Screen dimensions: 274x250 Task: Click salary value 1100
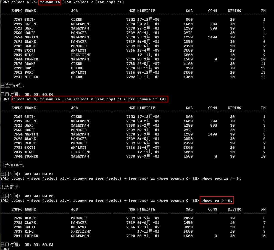(x=188, y=64)
